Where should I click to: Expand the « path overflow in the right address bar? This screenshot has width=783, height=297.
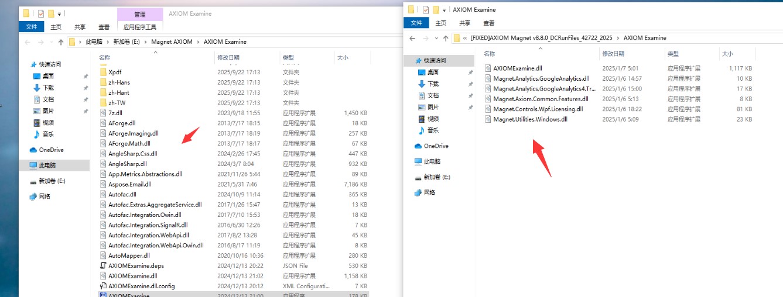pos(464,38)
